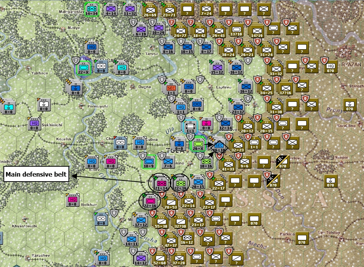This screenshot has width=364, height=267.
Task: Click the Soviet 34=25 stack
Action: pos(266,88)
